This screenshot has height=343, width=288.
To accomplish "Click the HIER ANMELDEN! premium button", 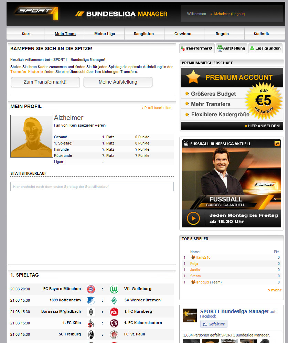I will point(232,126).
